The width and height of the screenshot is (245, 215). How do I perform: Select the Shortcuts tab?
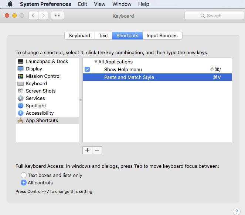(127, 35)
